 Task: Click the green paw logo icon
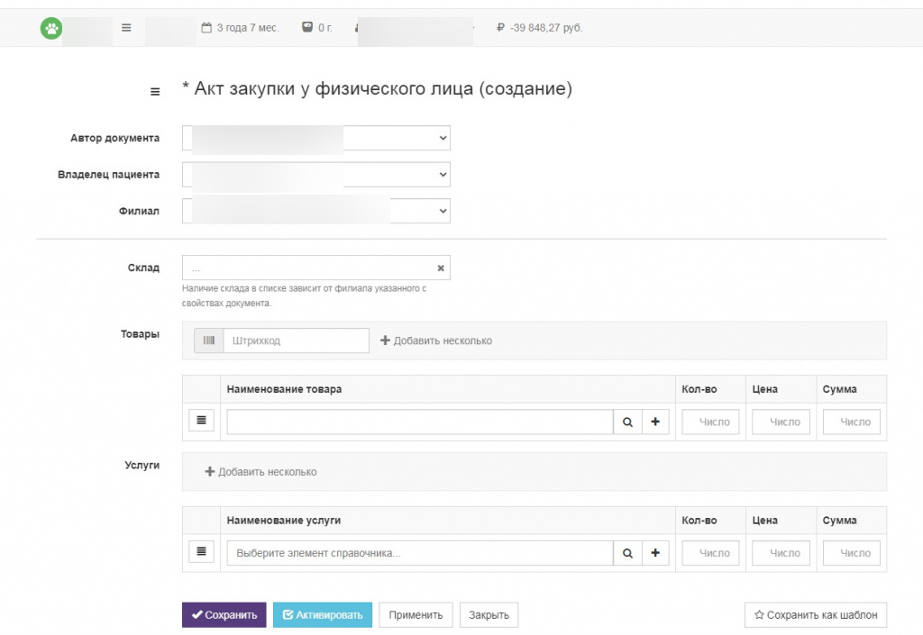pyautogui.click(x=51, y=28)
